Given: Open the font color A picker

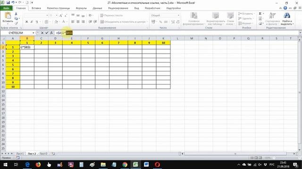Looking at the screenshot, I should [63, 22].
